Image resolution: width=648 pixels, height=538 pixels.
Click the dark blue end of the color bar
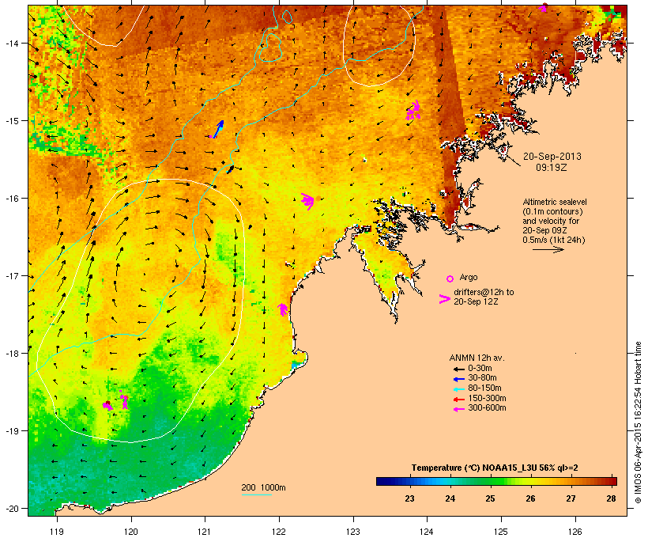pos(382,481)
